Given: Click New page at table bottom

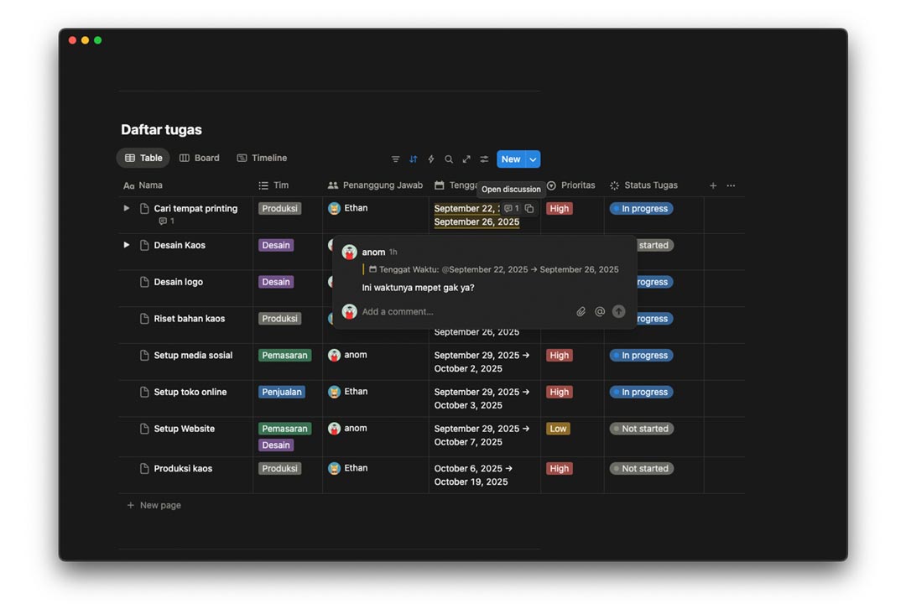Looking at the screenshot, I should [159, 505].
